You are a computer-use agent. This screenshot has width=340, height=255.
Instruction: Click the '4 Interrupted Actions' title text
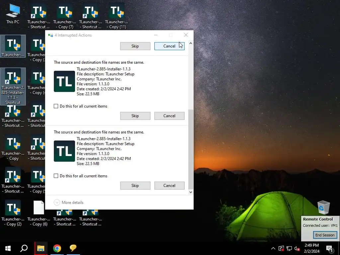click(73, 35)
